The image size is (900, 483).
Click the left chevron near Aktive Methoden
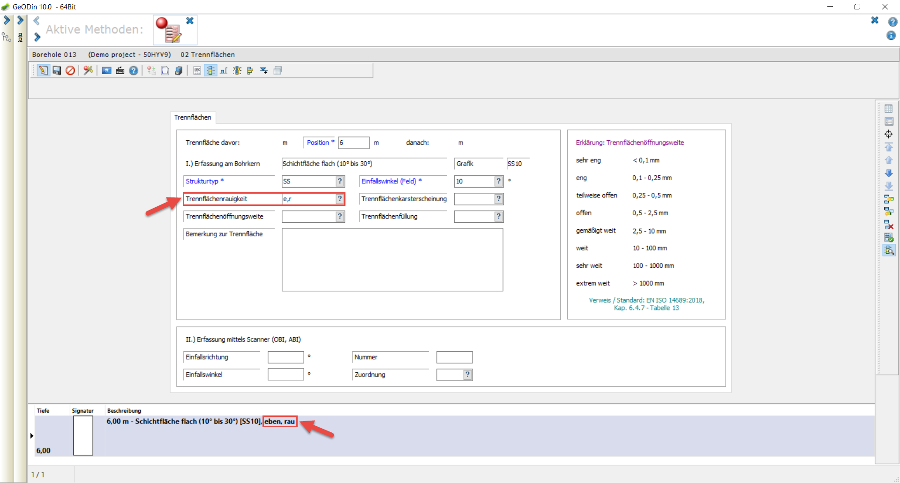(x=37, y=21)
